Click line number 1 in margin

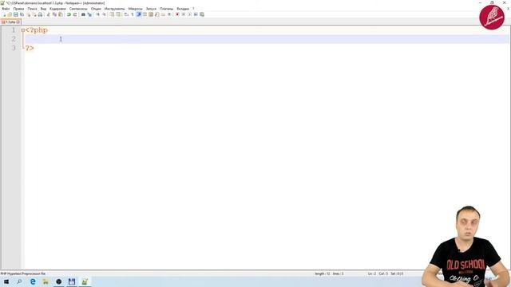(x=14, y=30)
